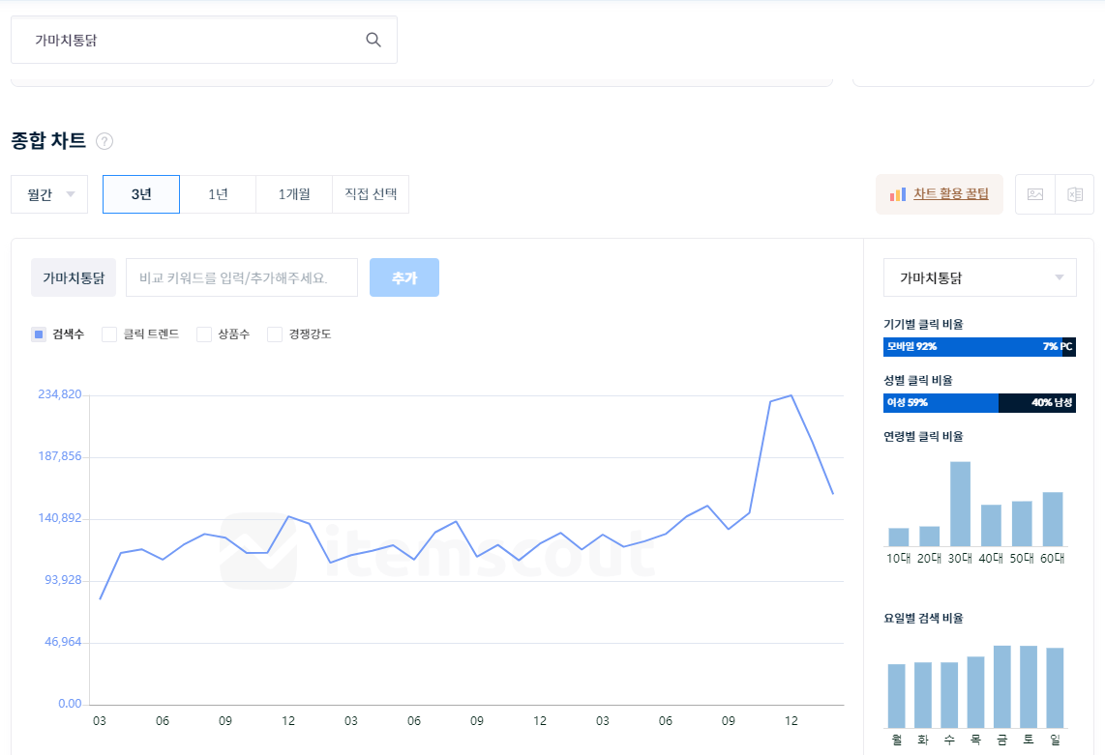Click the 요일별 검색 비율 heading
Image resolution: width=1105 pixels, height=755 pixels.
923,619
